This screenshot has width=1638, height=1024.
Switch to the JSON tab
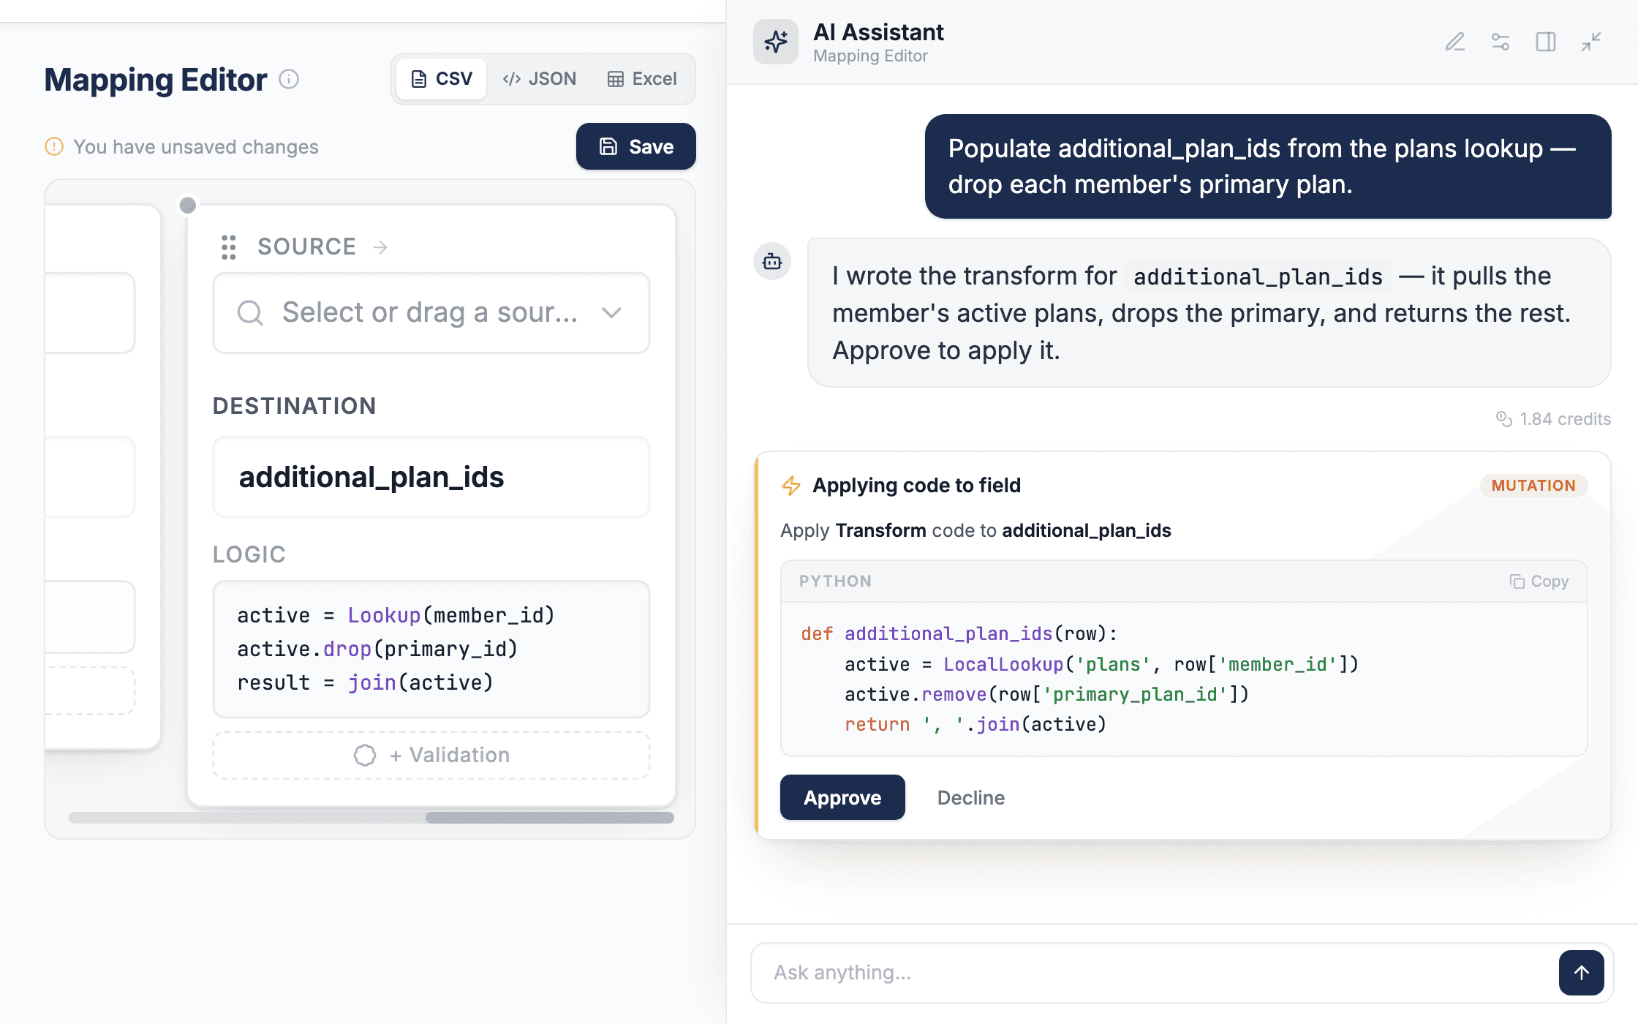(x=540, y=79)
